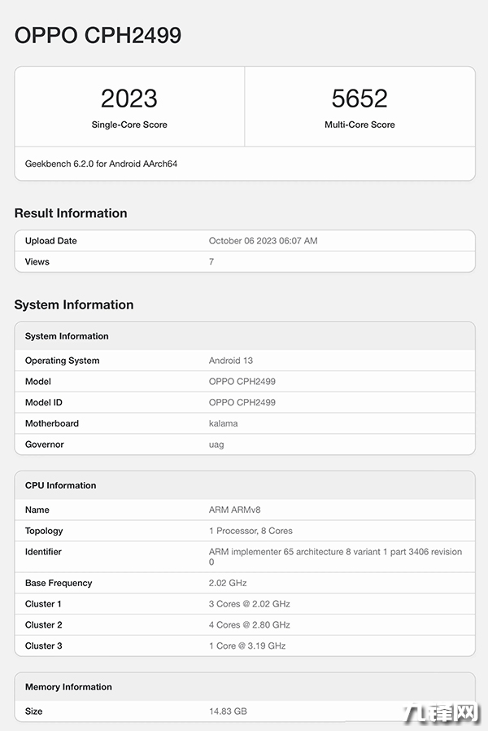Screen dimensions: 488x731
Task: Click the Geekbench 6.2.0 for Android AArch64 text
Action: tap(101, 164)
